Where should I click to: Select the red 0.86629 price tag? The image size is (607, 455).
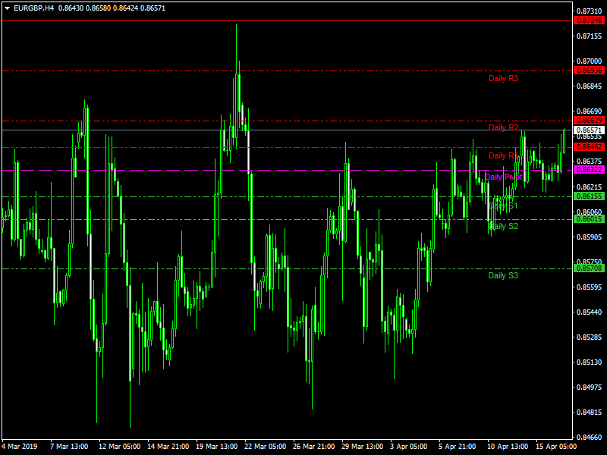click(589, 121)
